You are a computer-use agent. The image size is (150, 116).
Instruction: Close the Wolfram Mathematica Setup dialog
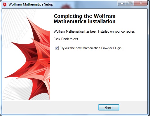pyautogui.click(x=141, y=3)
